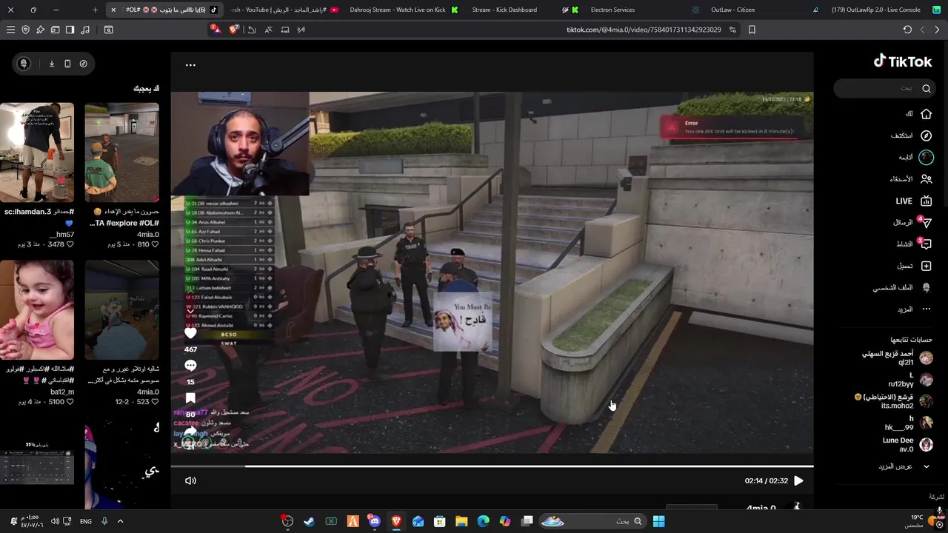The width and height of the screenshot is (948, 533).
Task: Open a new browser tab
Action: tap(95, 10)
